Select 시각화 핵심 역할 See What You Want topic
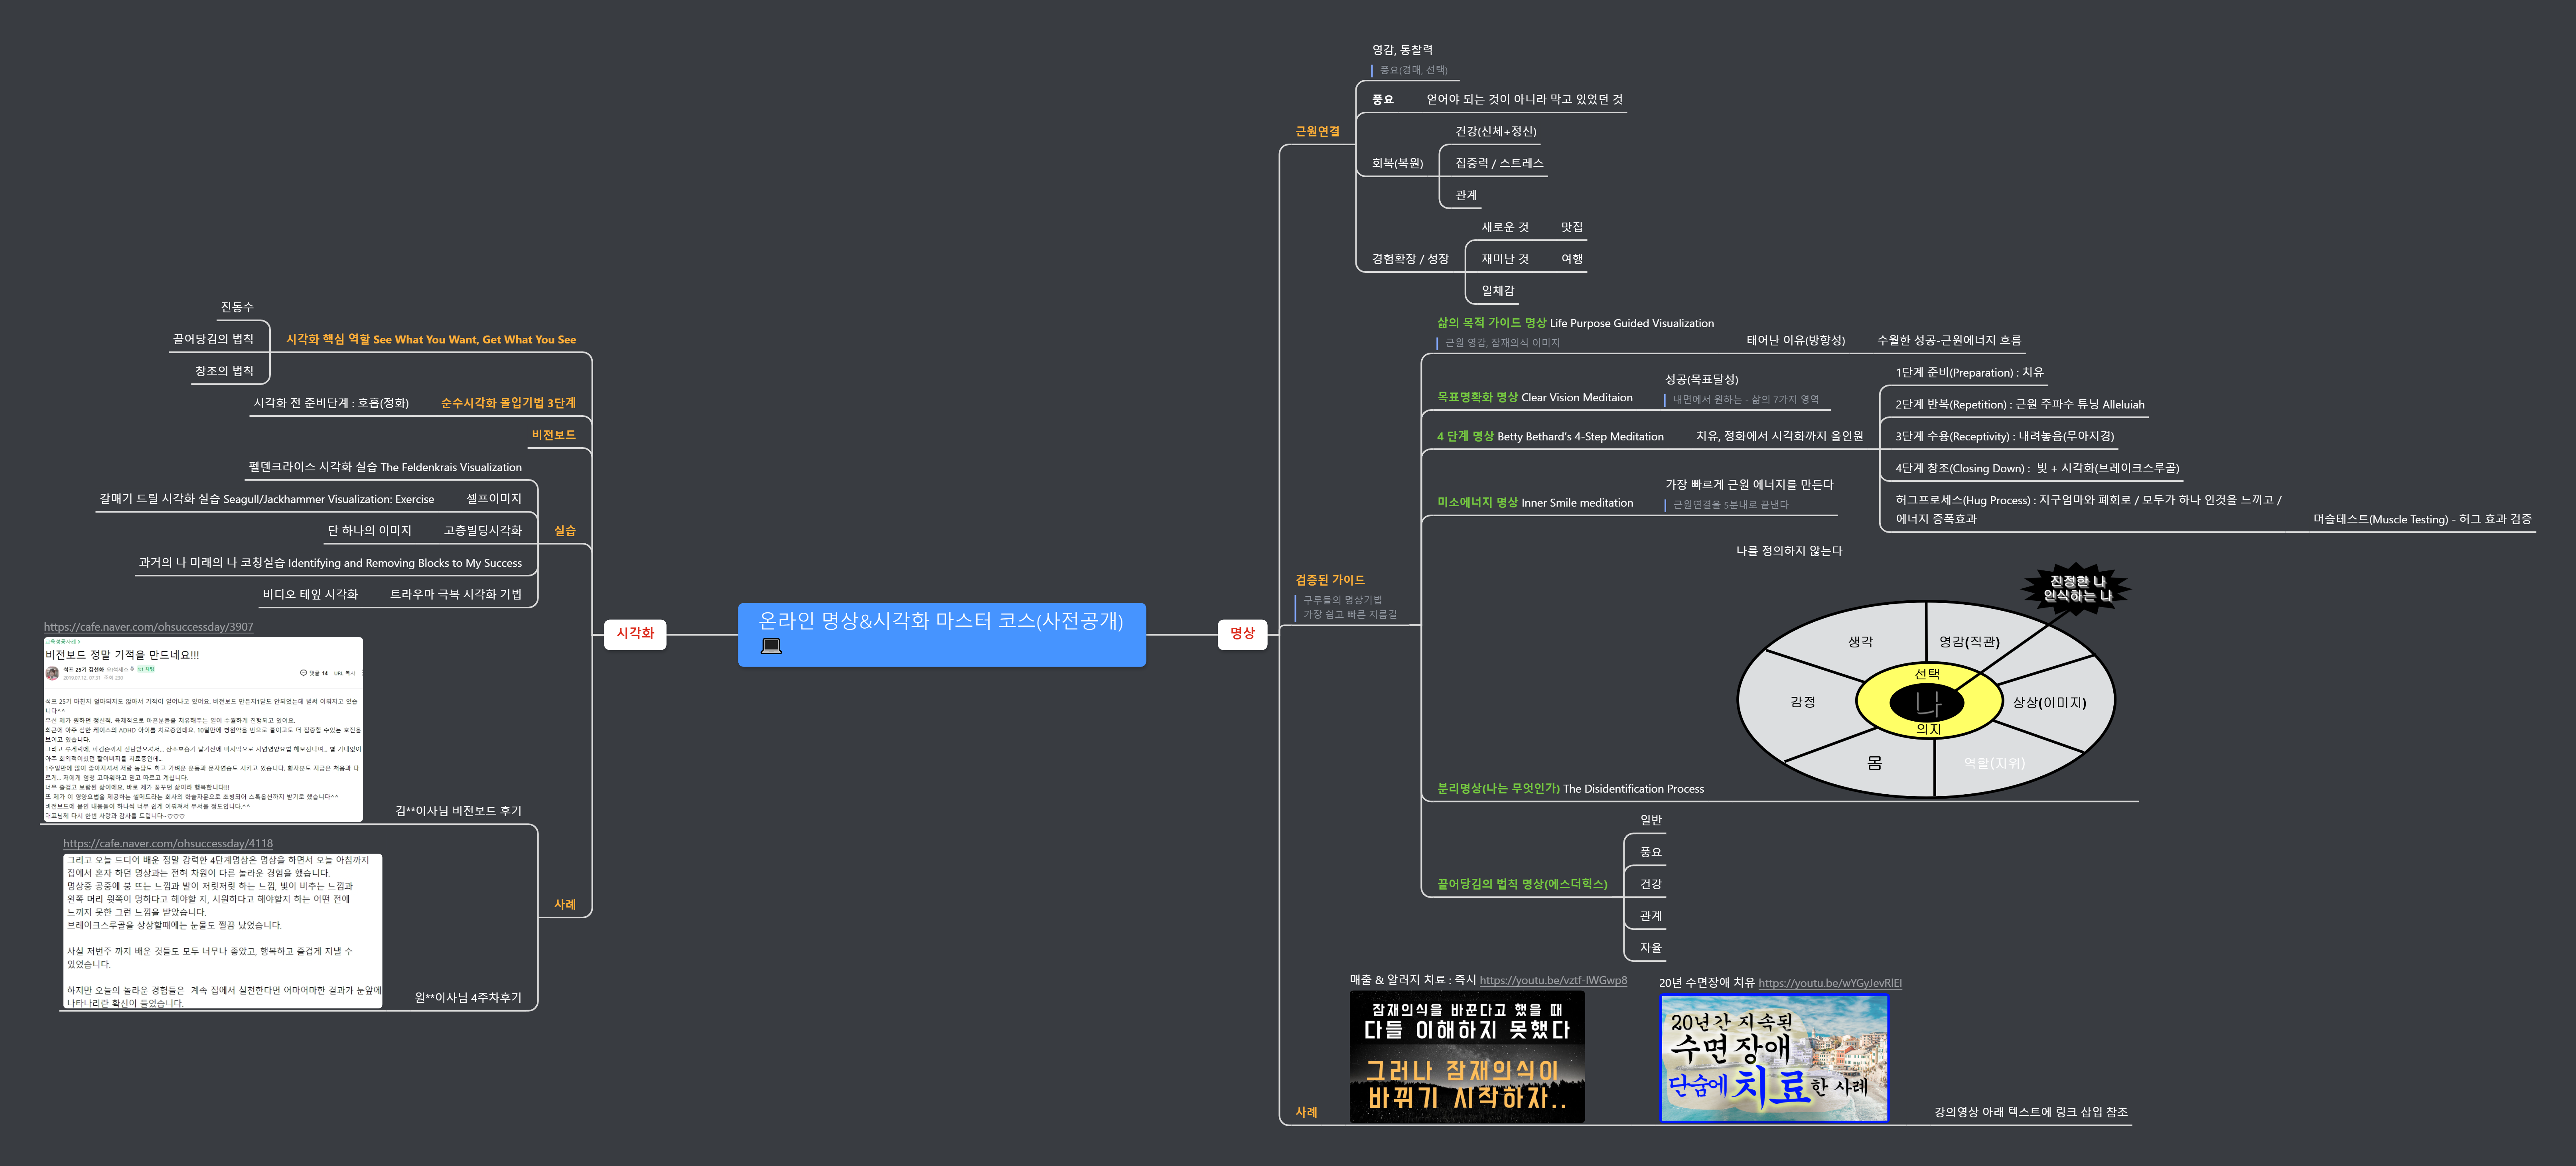This screenshot has width=2576, height=1166. coord(431,339)
